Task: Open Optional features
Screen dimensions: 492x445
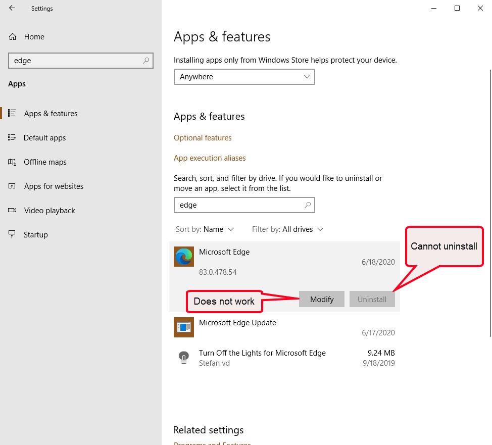Action: [203, 137]
